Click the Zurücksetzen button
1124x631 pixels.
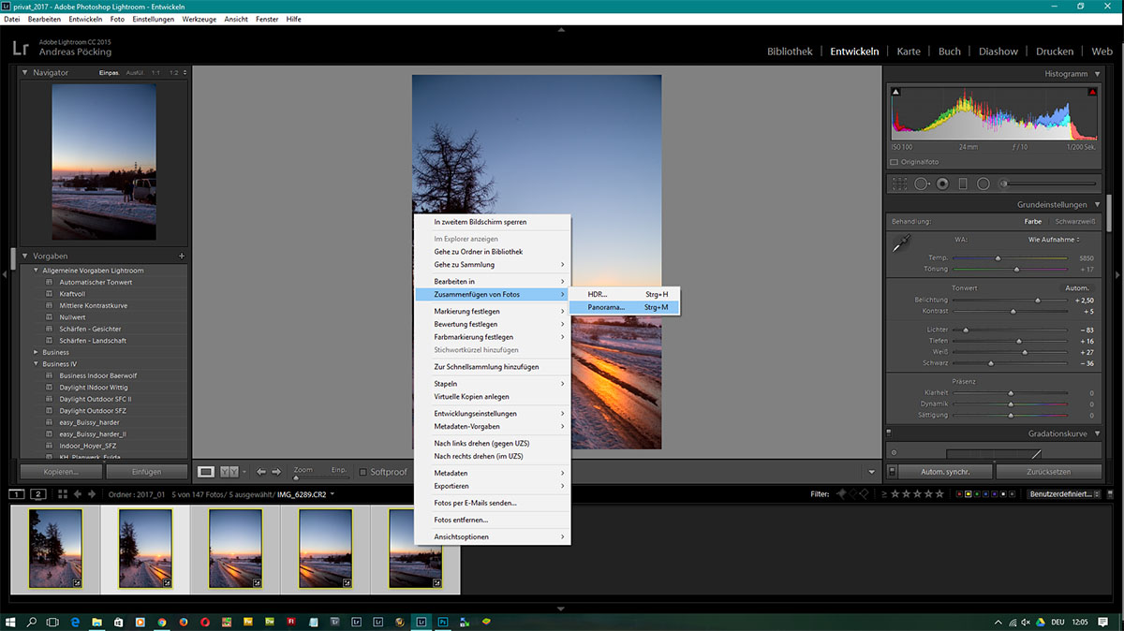point(1046,472)
